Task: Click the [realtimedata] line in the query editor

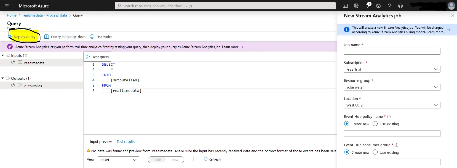Action: [126, 90]
